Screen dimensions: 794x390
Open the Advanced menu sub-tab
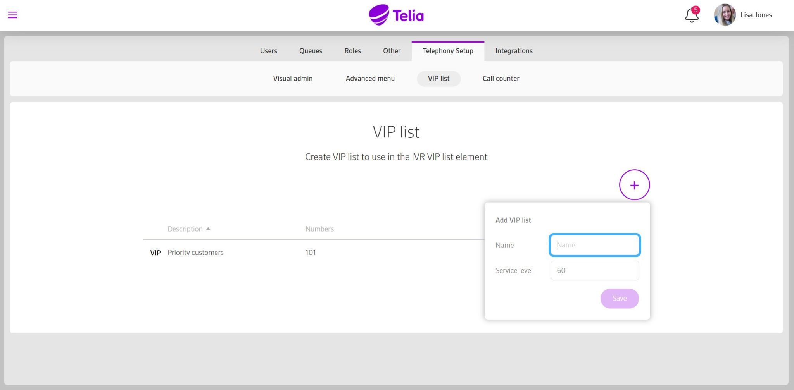coord(370,79)
